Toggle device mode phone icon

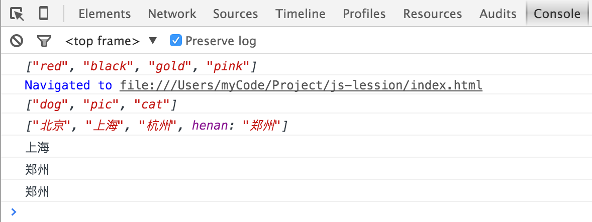44,14
